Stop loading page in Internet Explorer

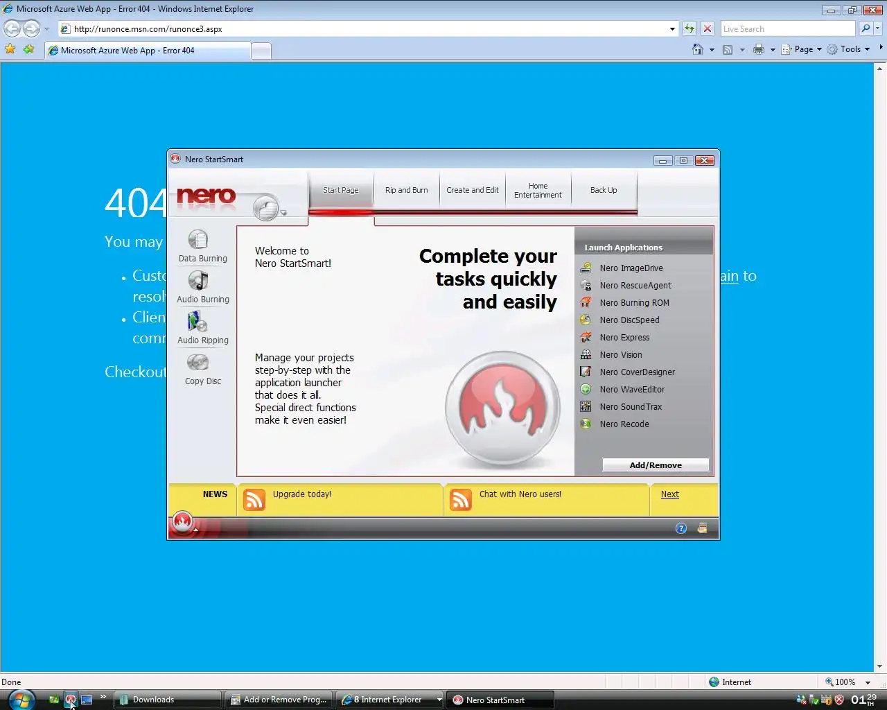708,28
